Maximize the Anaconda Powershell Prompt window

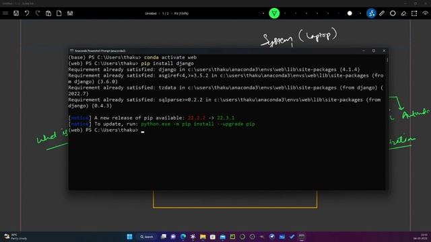pos(374,51)
